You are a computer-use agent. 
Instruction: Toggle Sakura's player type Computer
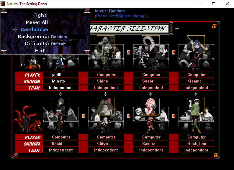pyautogui.click(x=151, y=137)
